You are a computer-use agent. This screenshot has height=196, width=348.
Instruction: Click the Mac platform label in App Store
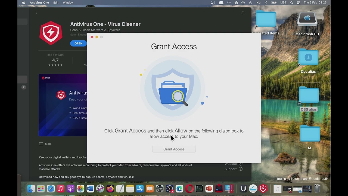click(45, 144)
